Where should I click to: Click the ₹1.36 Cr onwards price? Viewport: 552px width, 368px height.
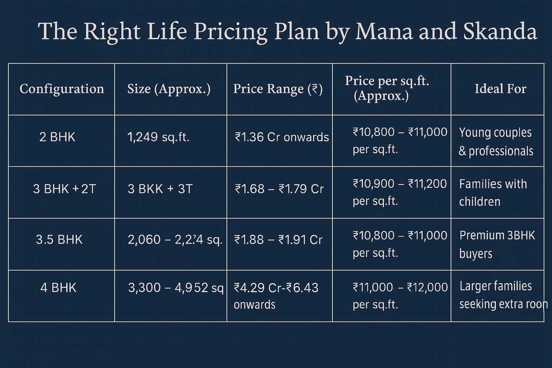tap(282, 137)
